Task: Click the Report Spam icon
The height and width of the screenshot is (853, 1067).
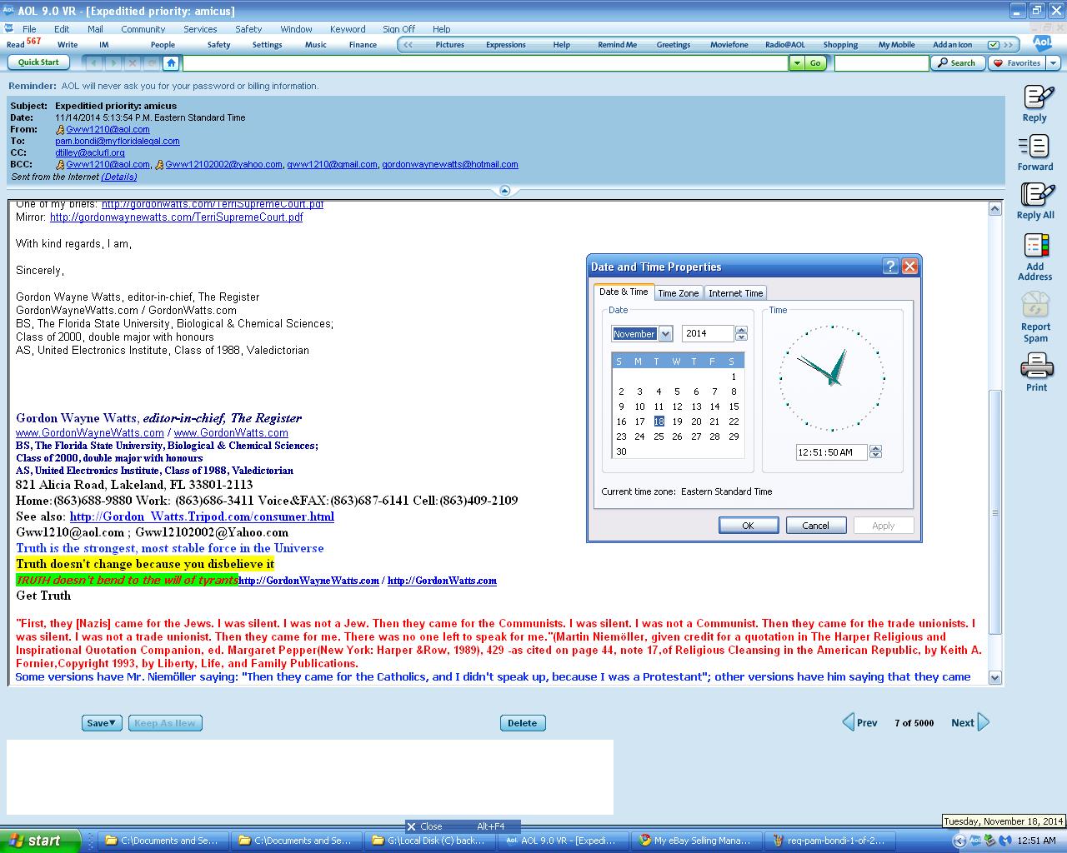Action: 1035,305
